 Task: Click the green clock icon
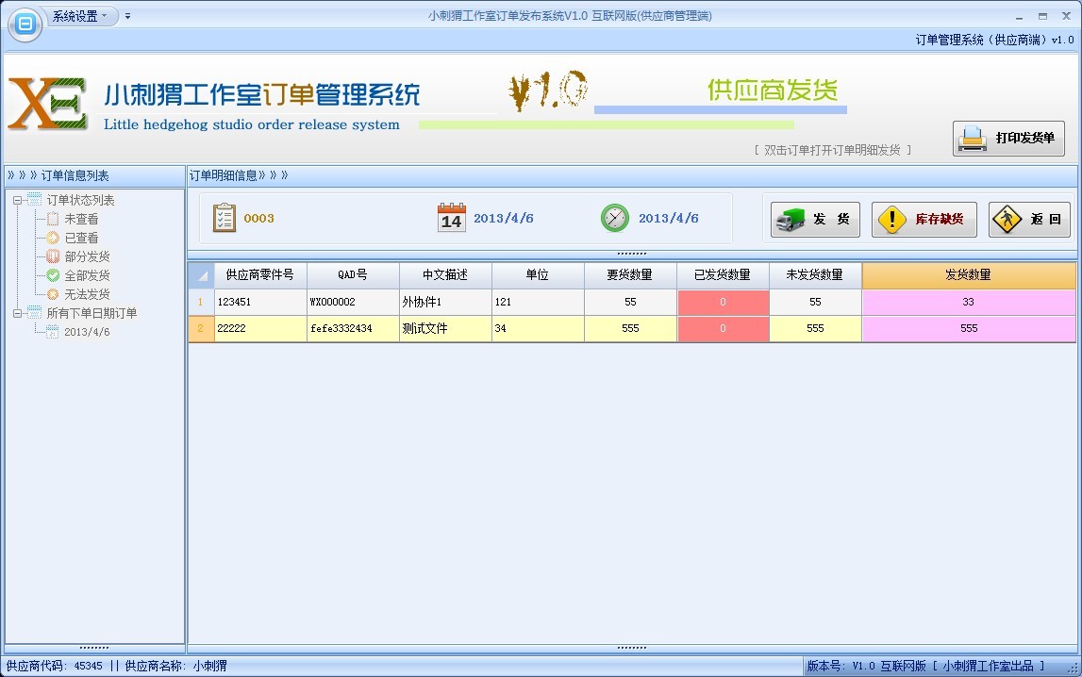615,218
